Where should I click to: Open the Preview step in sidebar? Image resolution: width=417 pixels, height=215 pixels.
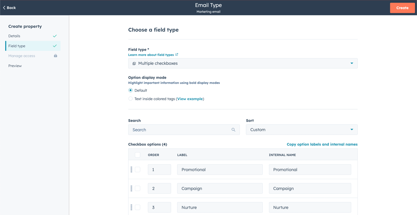15,66
